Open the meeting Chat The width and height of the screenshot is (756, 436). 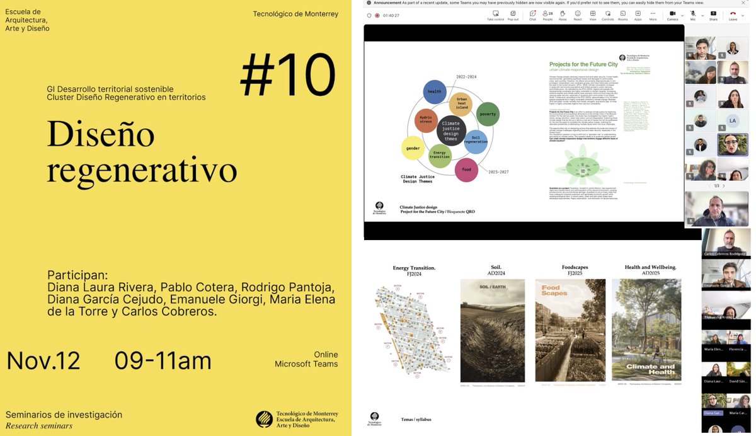pos(532,14)
